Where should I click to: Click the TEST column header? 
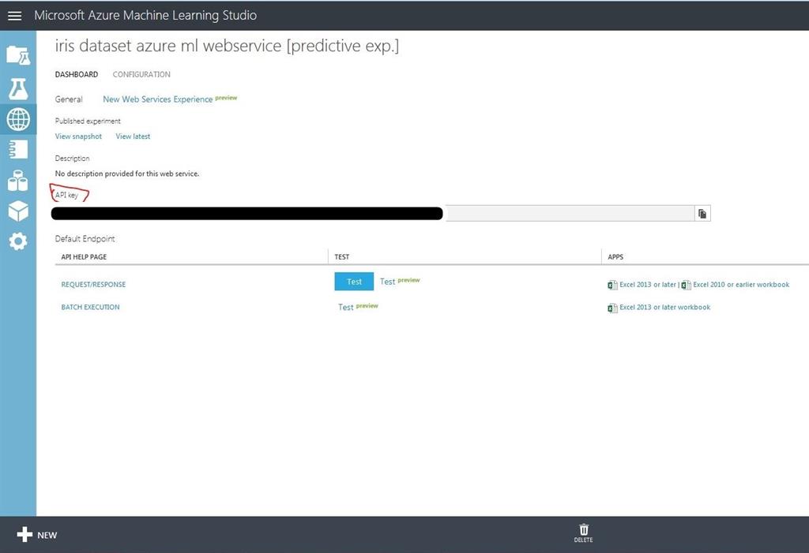pyautogui.click(x=341, y=256)
